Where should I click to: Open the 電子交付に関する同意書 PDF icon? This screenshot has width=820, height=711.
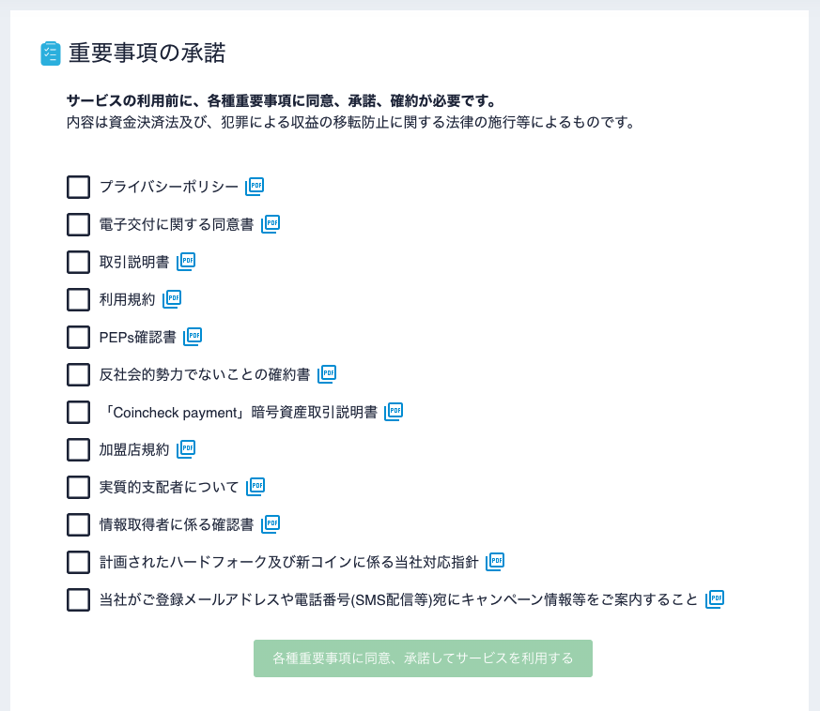click(271, 224)
